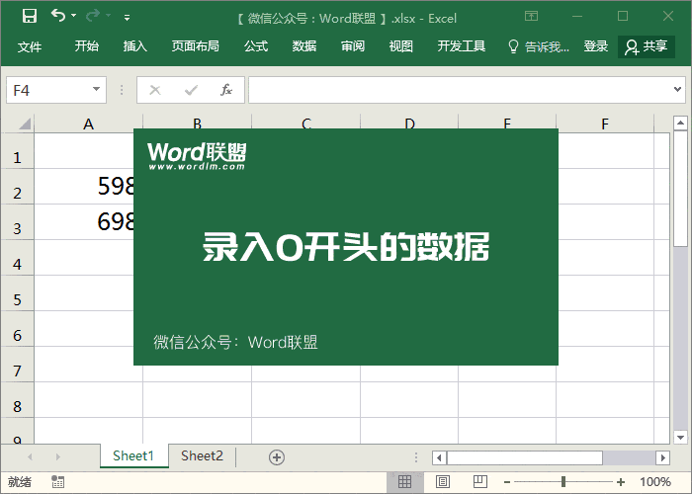Image resolution: width=692 pixels, height=494 pixels.
Task: Select column F header
Action: pyautogui.click(x=605, y=123)
